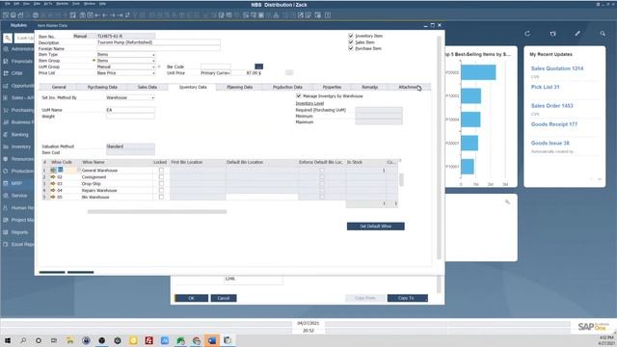This screenshot has height=347, width=617.
Task: Click the sidebar search magnifier icon
Action: click(8, 39)
